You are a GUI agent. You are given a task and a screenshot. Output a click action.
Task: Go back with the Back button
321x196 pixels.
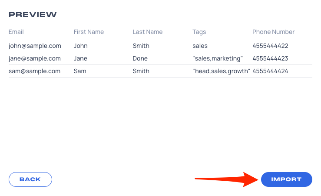[30, 179]
